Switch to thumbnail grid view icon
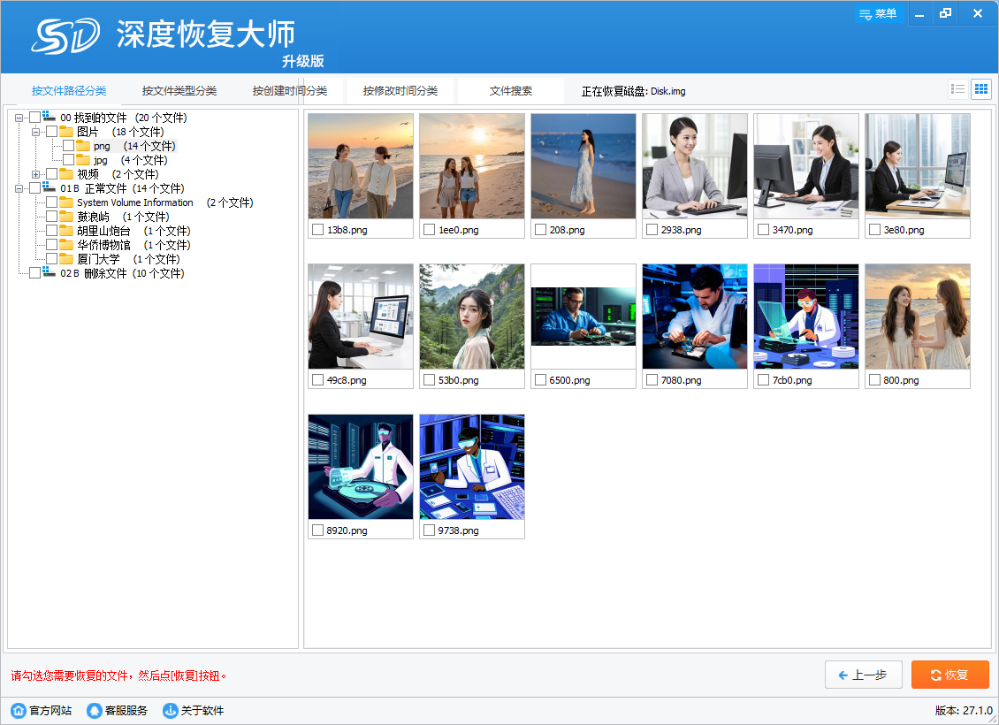 pyautogui.click(x=980, y=89)
